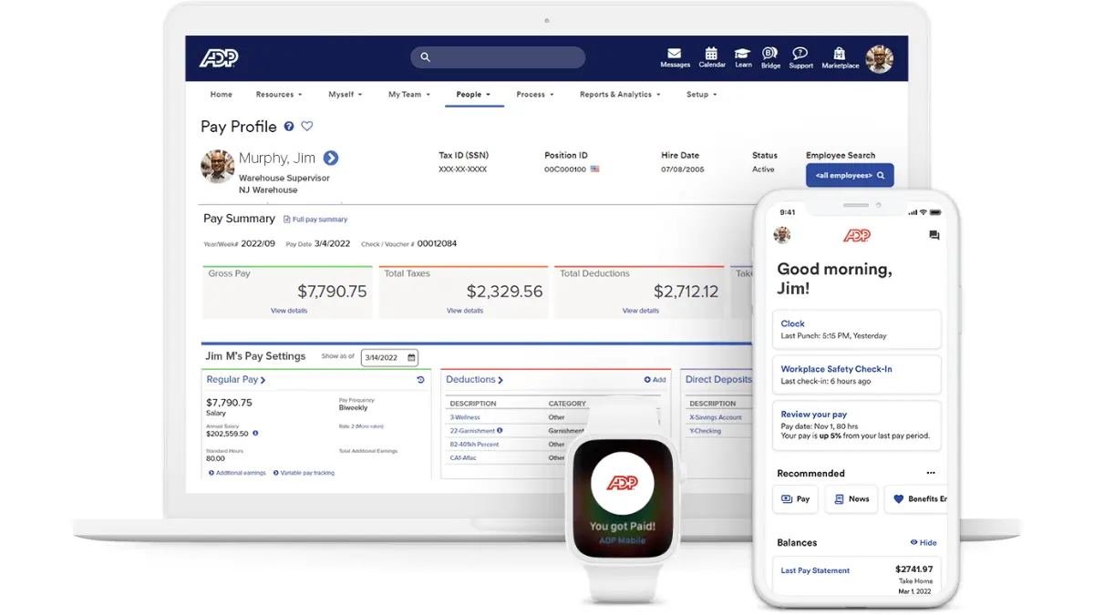Screen dimensions: 1094x615
Task: Click the More rates link
Action: pyautogui.click(x=369, y=426)
